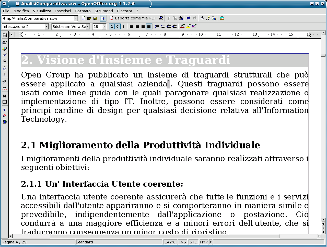Click the Save document icon
Viewport: 327px width, 247px height.
point(95,18)
